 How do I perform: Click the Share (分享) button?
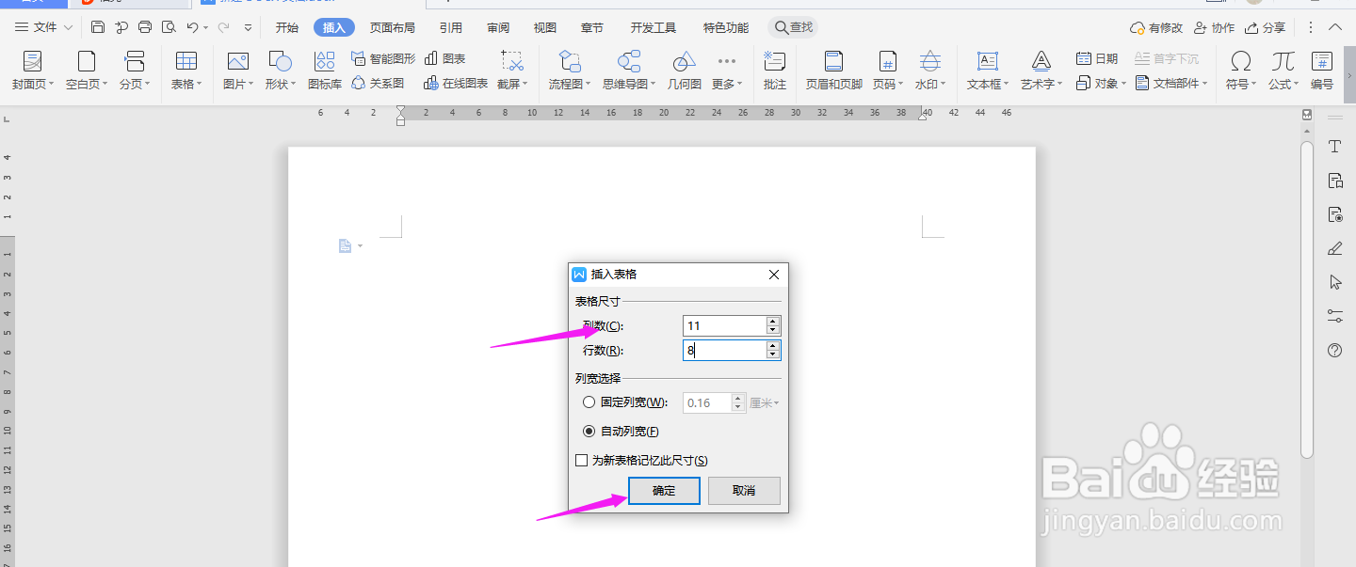point(1265,28)
